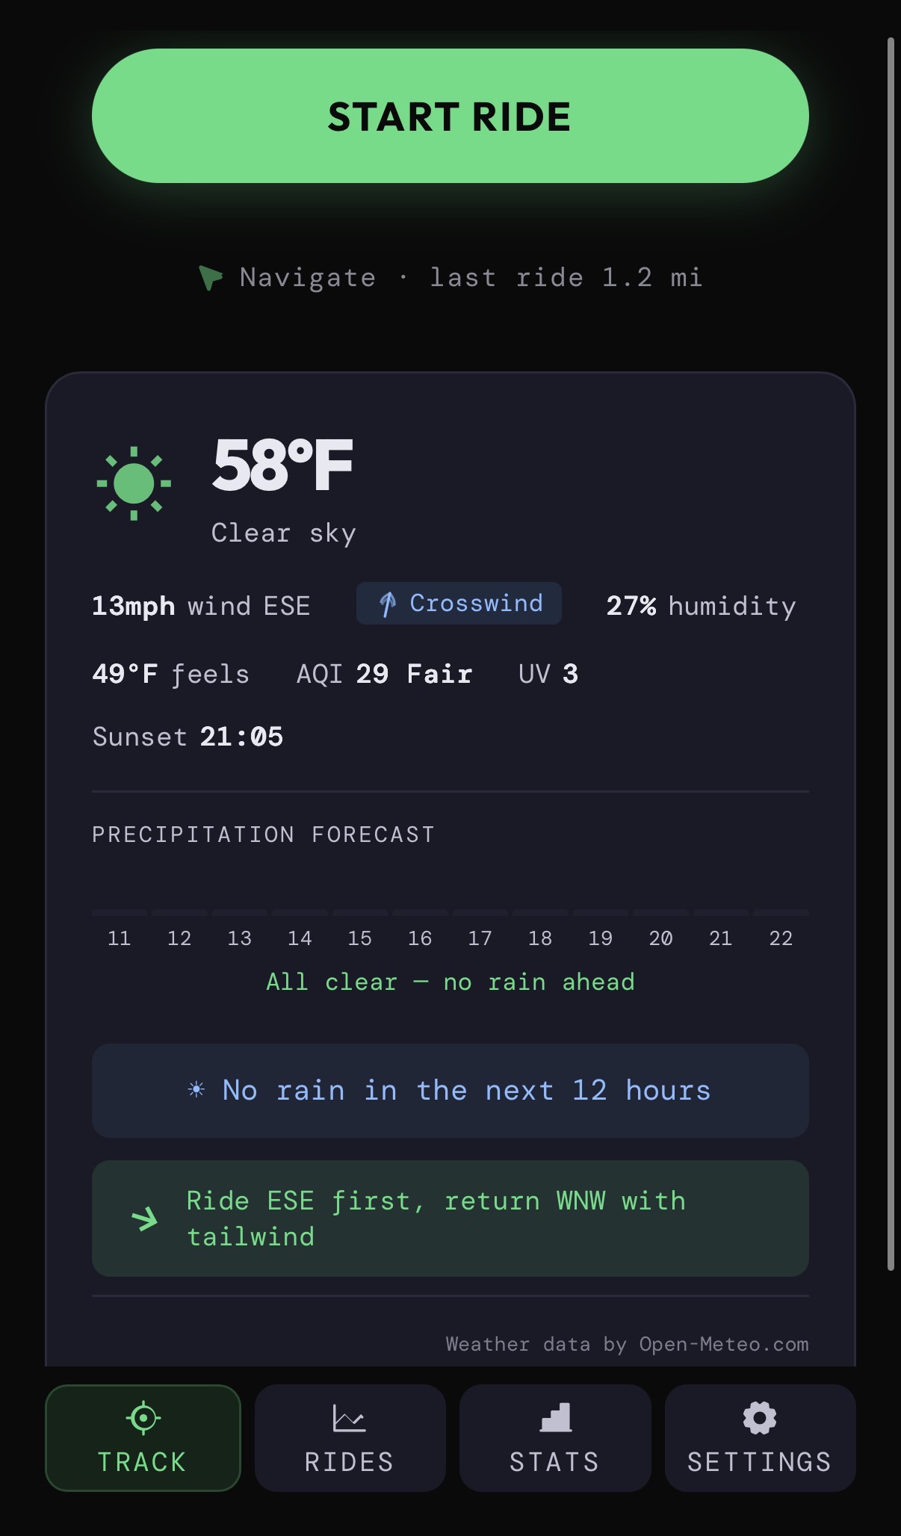Switch to the RIDES tab
The image size is (901, 1536).
350,1438
